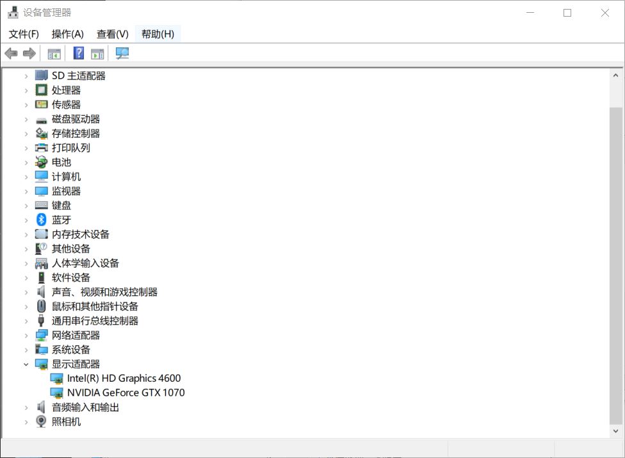The image size is (625, 458).
Task: Click the Intel(R) HD Graphics 4600 adapter icon
Action: pyautogui.click(x=56, y=379)
